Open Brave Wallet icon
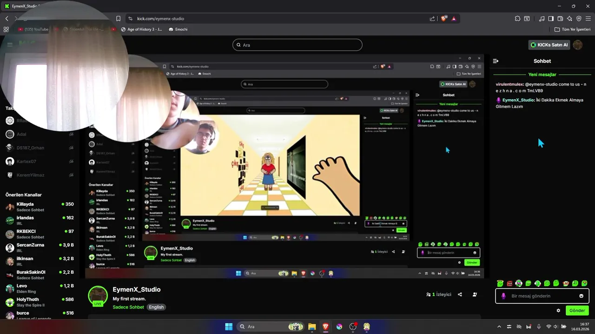 [560, 19]
